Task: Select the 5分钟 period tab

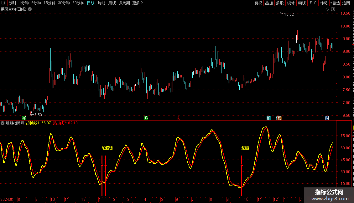Action: (36, 3)
